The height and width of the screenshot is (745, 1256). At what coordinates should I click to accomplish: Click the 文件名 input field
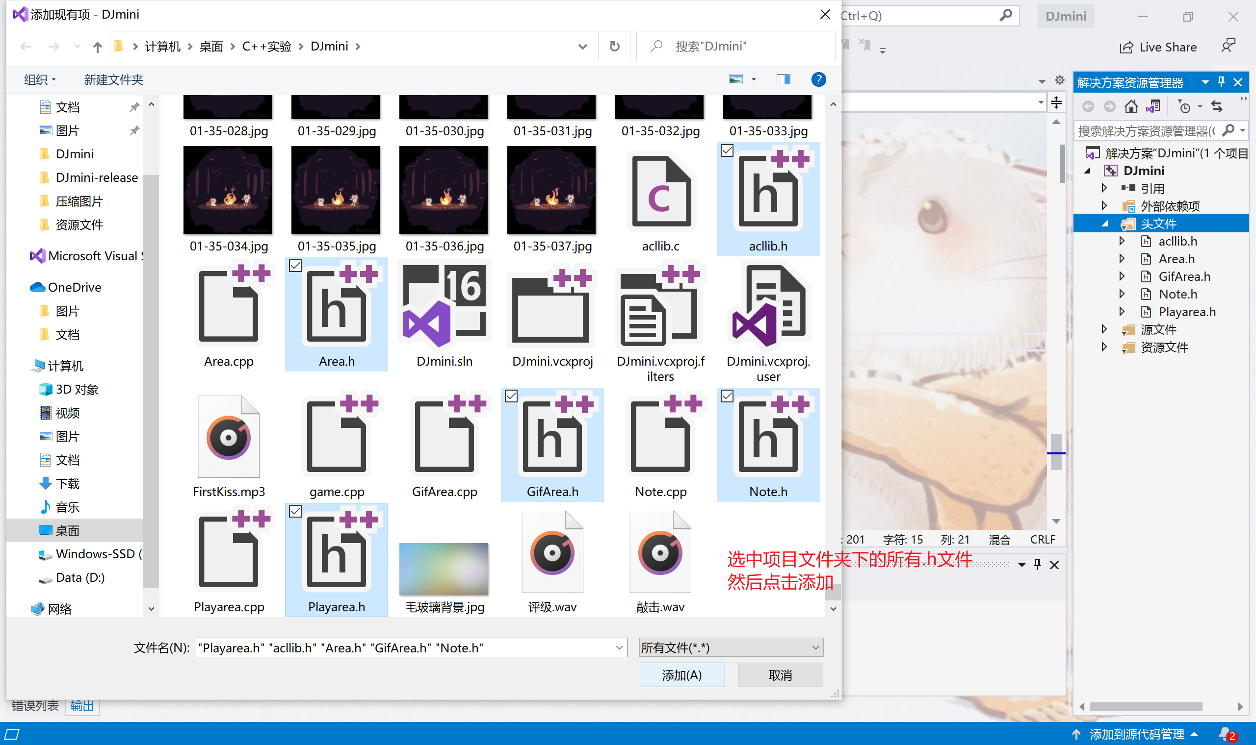click(x=411, y=647)
